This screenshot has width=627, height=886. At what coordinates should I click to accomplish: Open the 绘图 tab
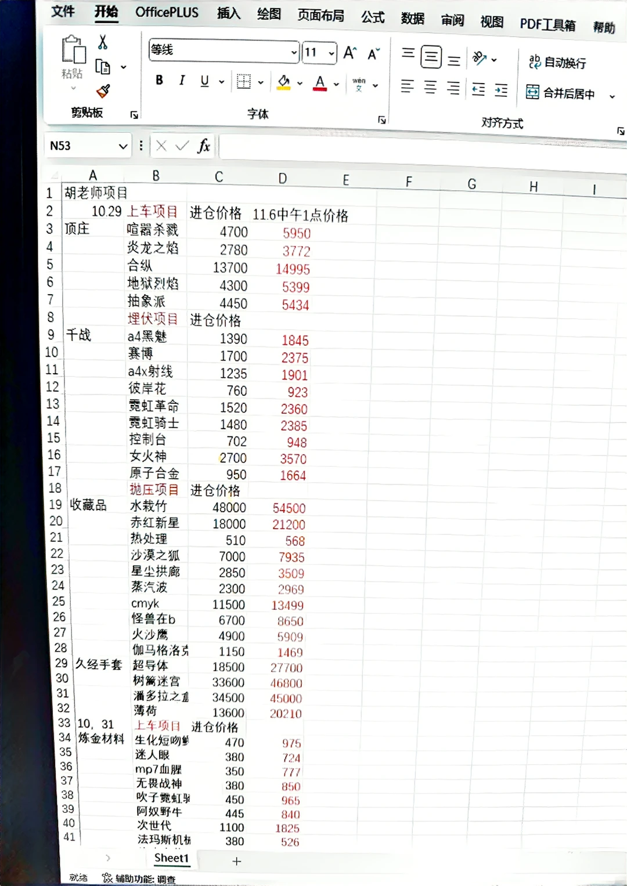pyautogui.click(x=269, y=14)
